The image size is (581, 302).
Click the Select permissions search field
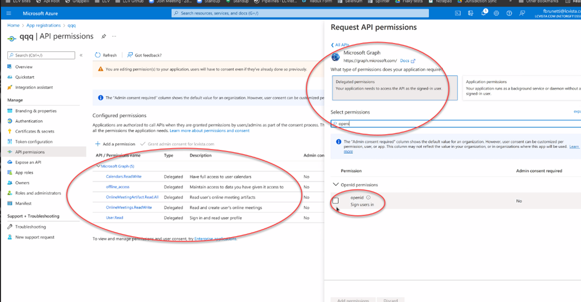451,123
